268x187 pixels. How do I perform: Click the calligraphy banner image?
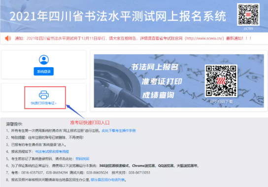pos(179,81)
